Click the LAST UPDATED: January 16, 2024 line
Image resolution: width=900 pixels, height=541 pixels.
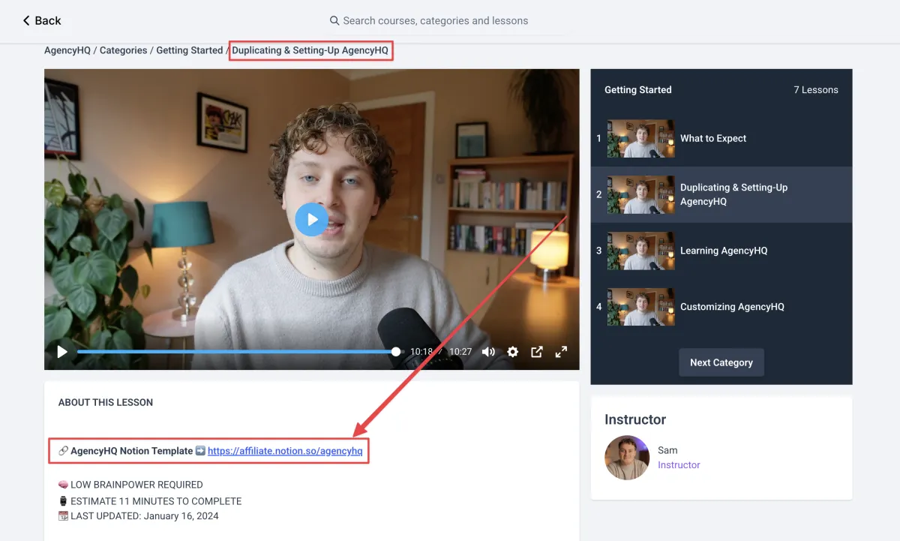139,515
